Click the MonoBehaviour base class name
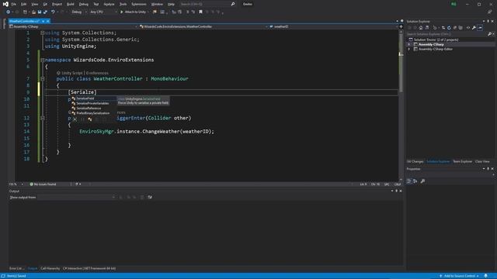The width and height of the screenshot is (497, 279). (x=169, y=79)
